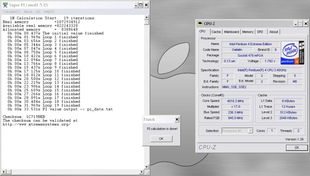Close the CPU-Z window
Image resolution: width=310 pixels, height=176 pixels.
[x=306, y=24]
